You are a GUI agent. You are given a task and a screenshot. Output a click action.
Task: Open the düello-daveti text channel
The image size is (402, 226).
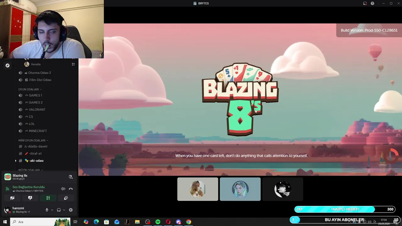coord(36,147)
